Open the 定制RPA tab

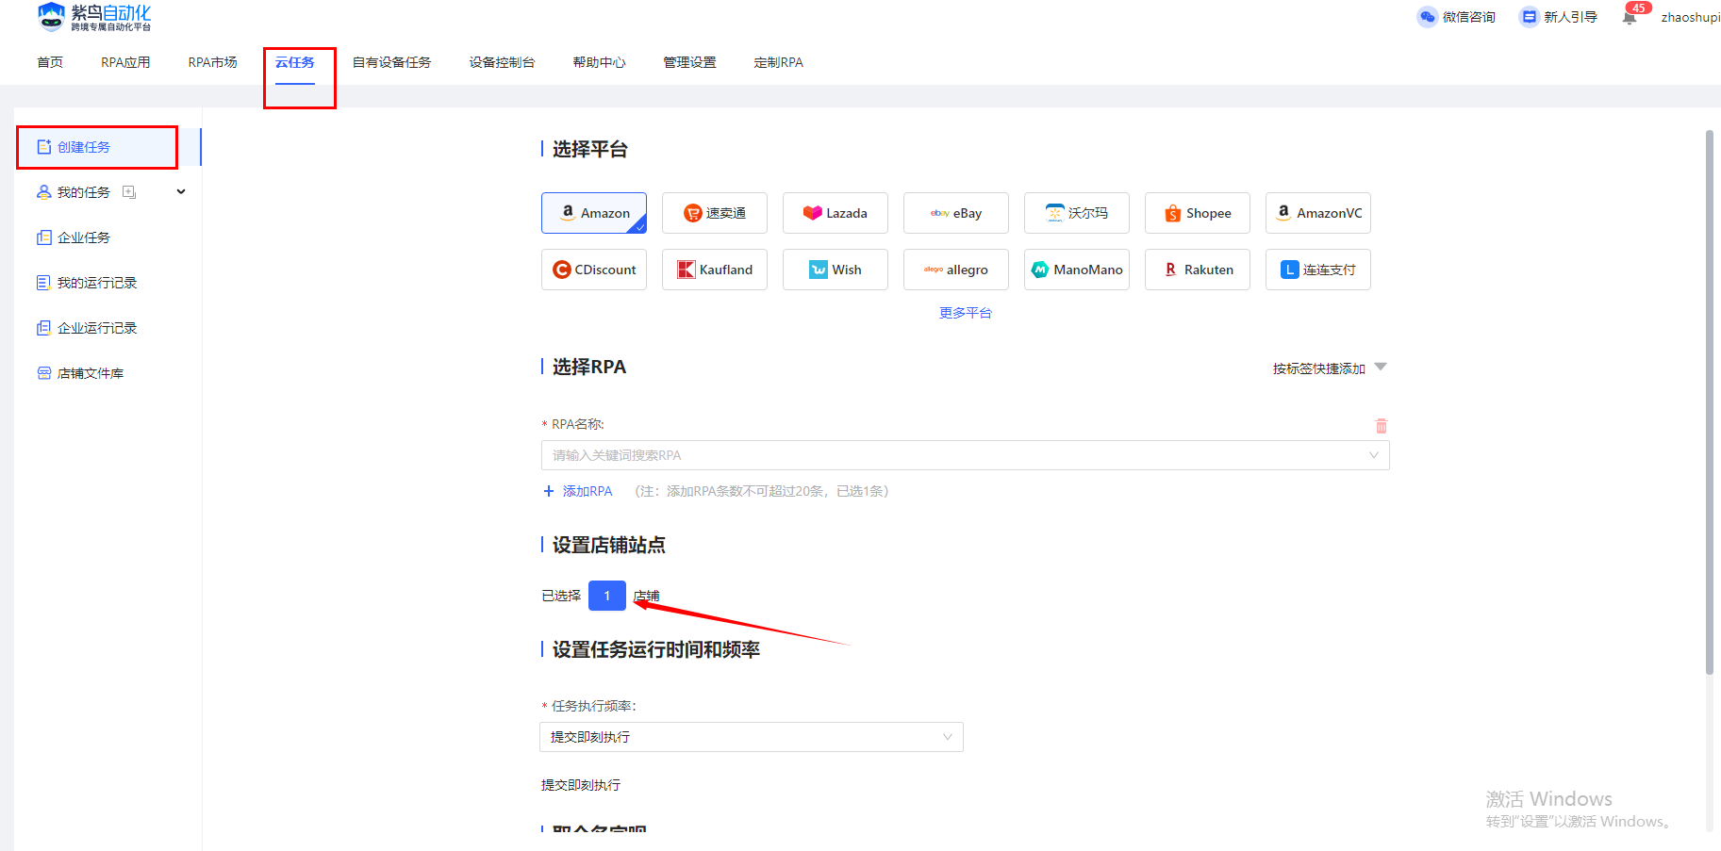pos(779,62)
